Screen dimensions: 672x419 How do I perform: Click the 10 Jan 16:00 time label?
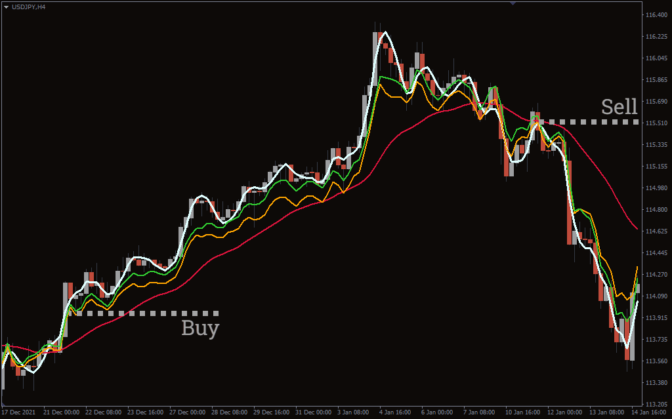pos(523,412)
